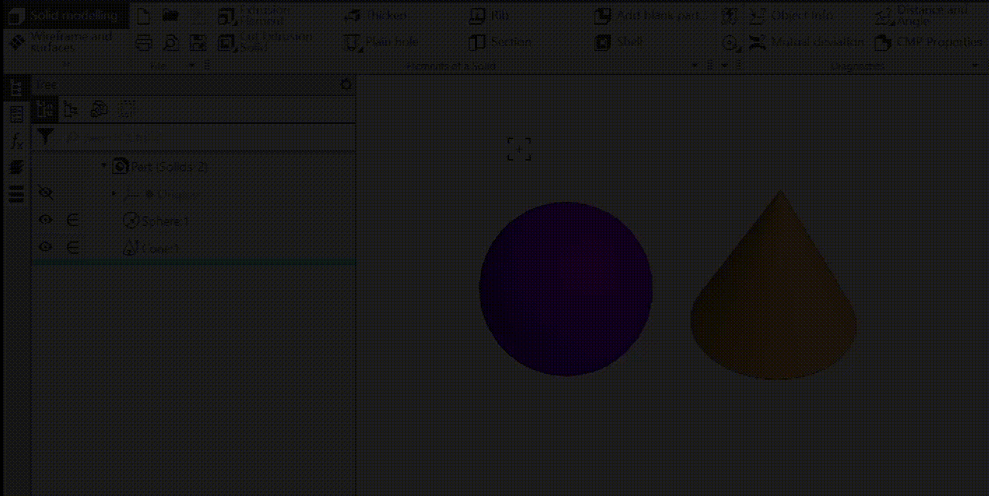Open file using the folder icon
989x496 pixels.
(170, 15)
